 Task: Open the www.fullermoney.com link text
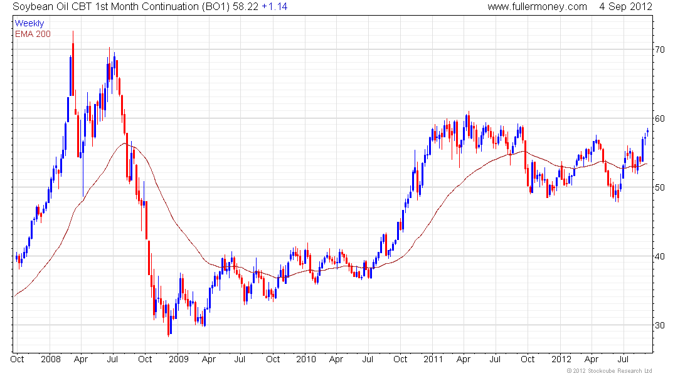(x=537, y=7)
